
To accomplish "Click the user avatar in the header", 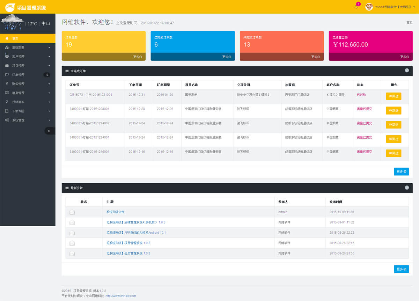I will tap(369, 7).
